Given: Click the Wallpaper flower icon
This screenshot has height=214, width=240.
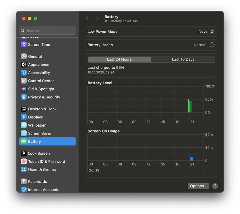Looking at the screenshot, I should (24, 125).
